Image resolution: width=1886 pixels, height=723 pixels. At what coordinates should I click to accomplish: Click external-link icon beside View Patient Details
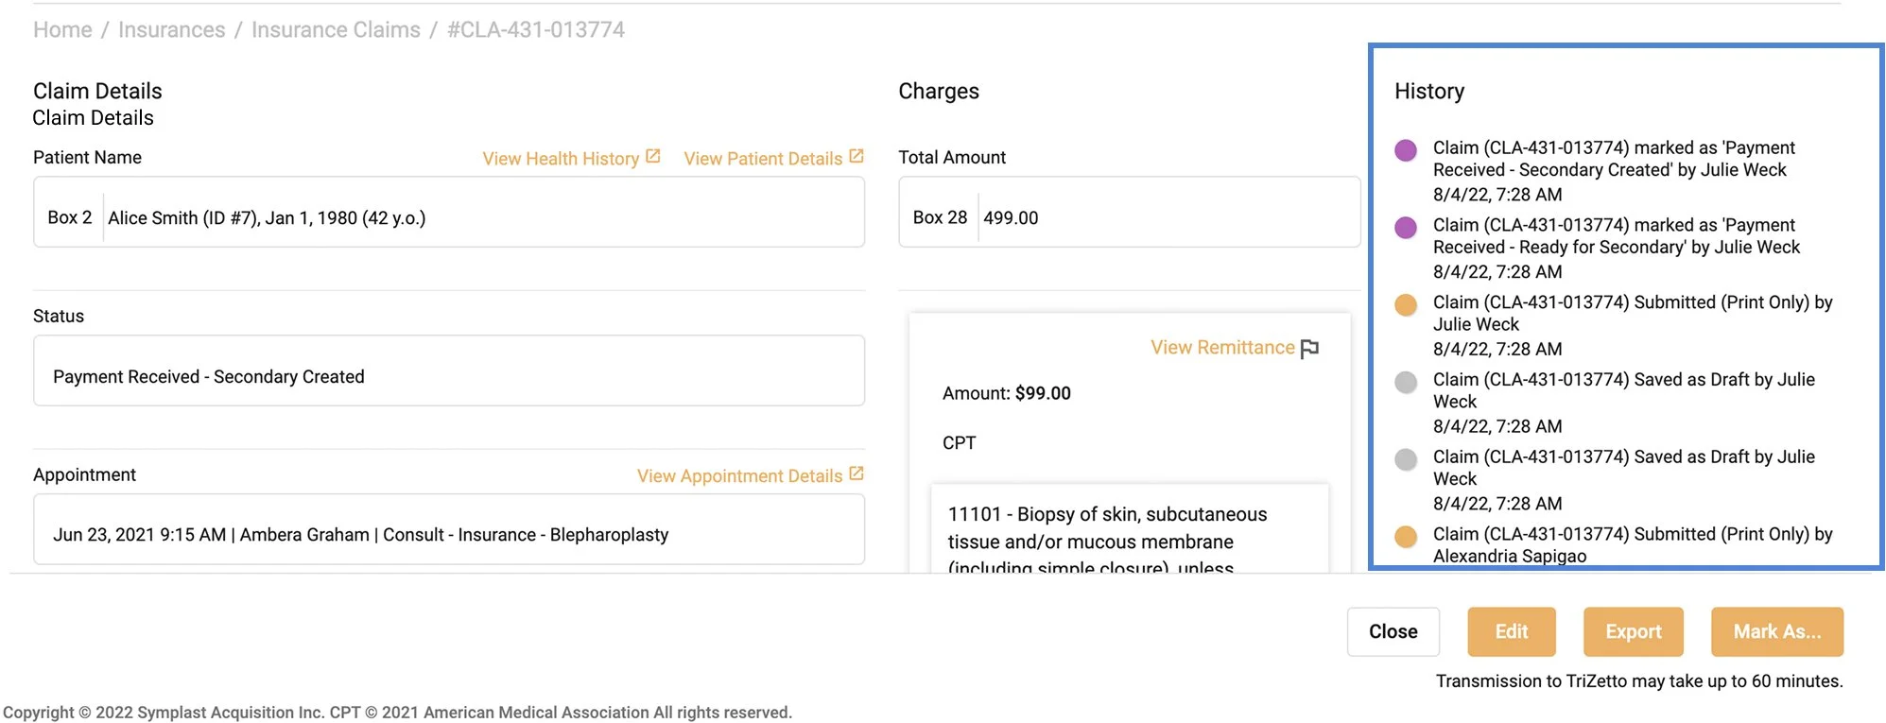(x=856, y=157)
